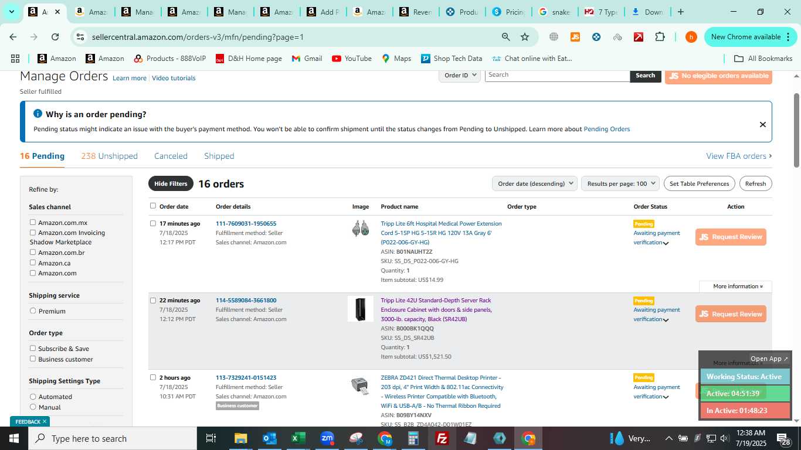Check Amazon.com Invoicing Shadow Marketplace

[33, 233]
